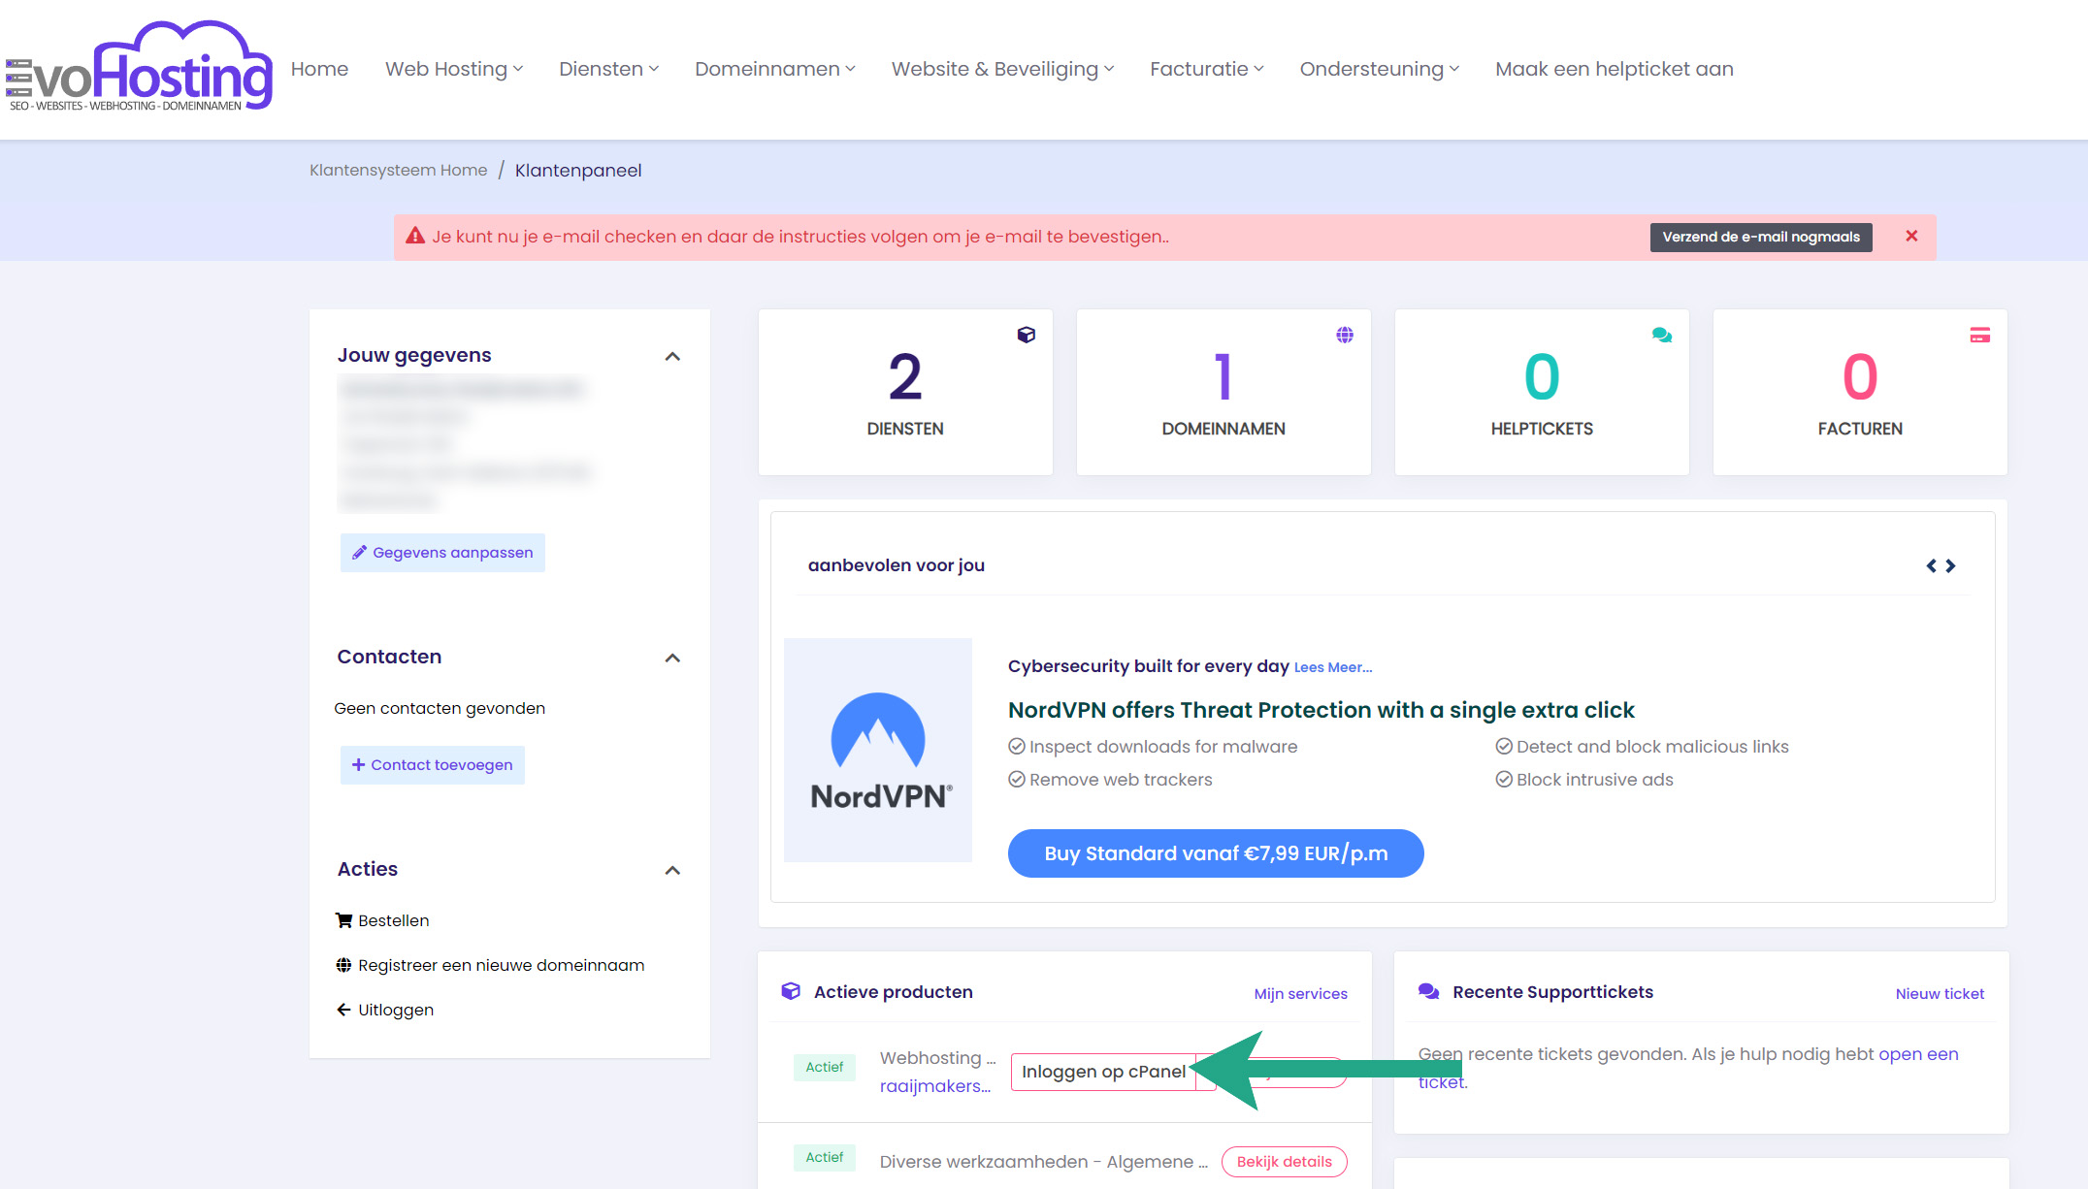The width and height of the screenshot is (2088, 1189).
Task: Click the chat bubbles icon in Helptickets card
Action: click(x=1661, y=335)
